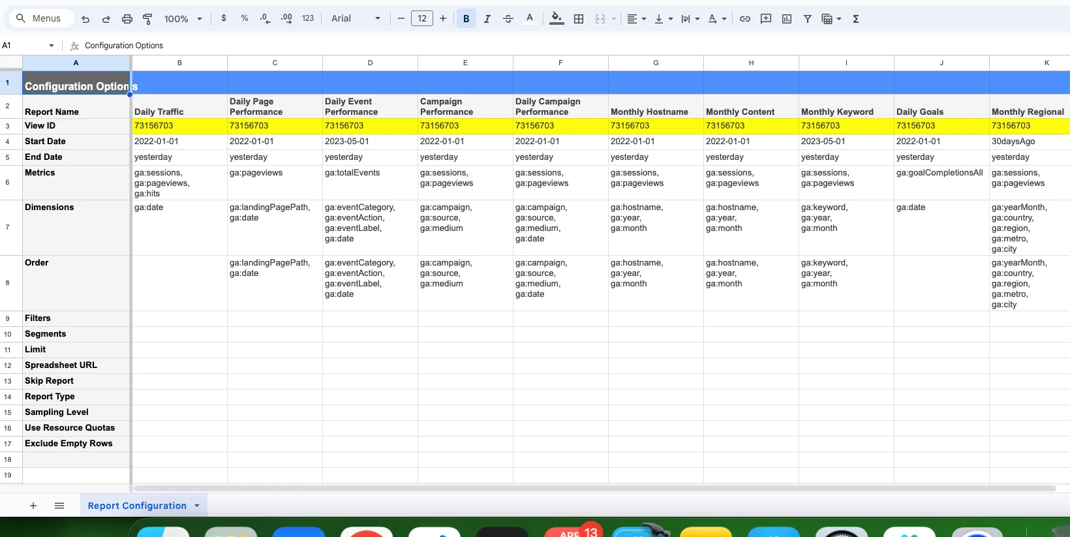This screenshot has height=537, width=1070.
Task: Create a filter with funnel icon
Action: 808,19
